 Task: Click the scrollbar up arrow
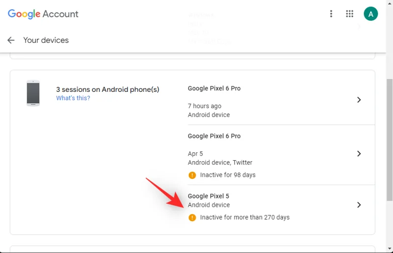coord(390,3)
